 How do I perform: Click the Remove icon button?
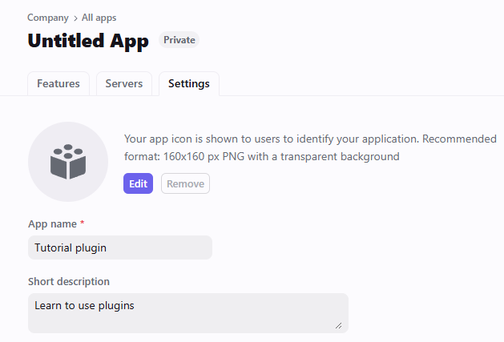click(x=185, y=183)
